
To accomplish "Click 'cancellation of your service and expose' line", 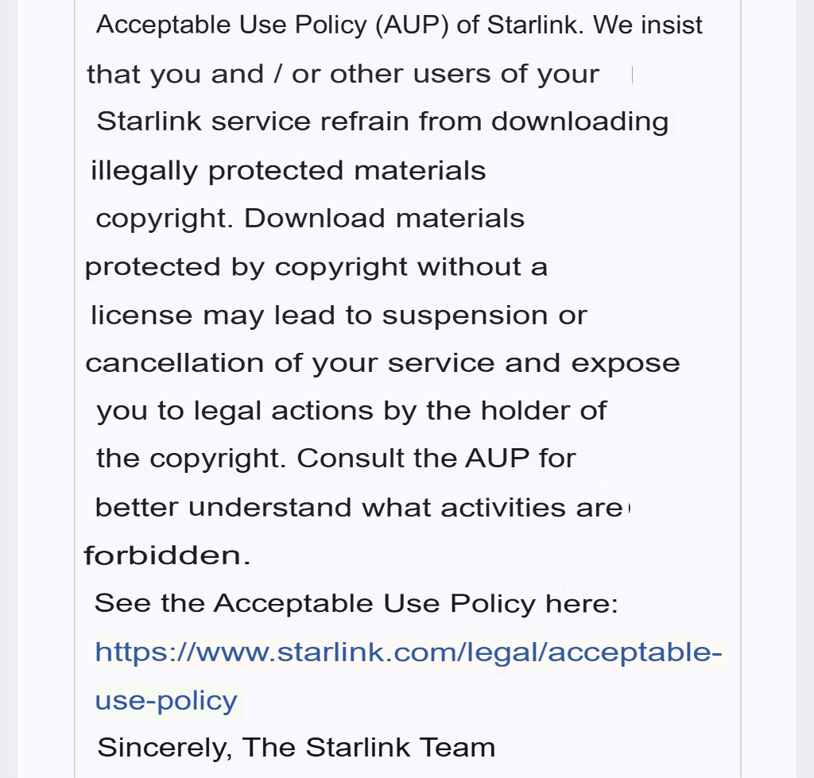I will [382, 363].
